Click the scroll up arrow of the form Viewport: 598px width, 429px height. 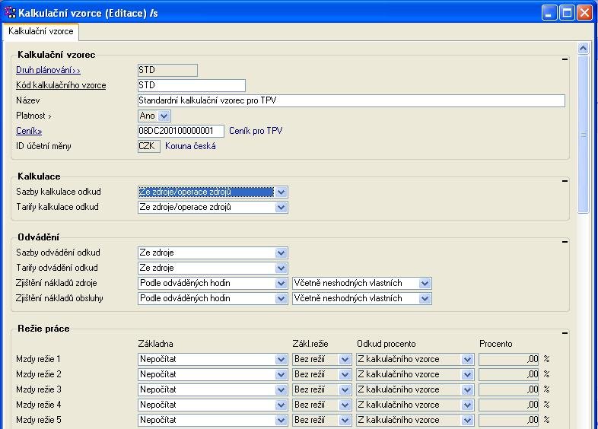583,49
